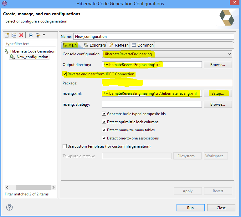Click the reveng. strategy field
Image resolution: width=241 pixels, height=217 pixels.
(x=152, y=104)
